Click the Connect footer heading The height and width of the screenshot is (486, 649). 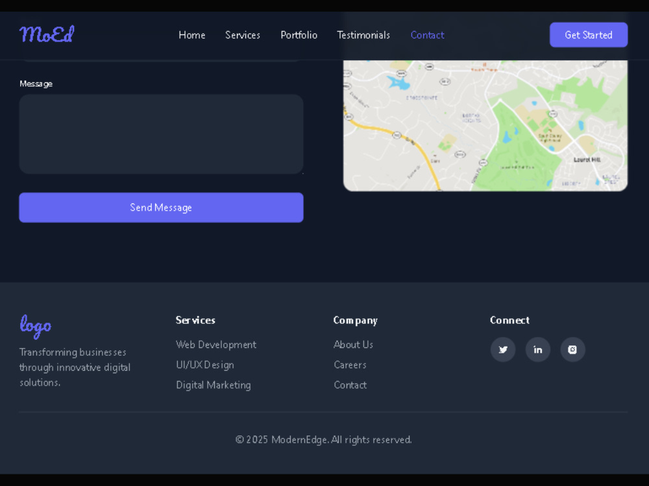coord(509,320)
